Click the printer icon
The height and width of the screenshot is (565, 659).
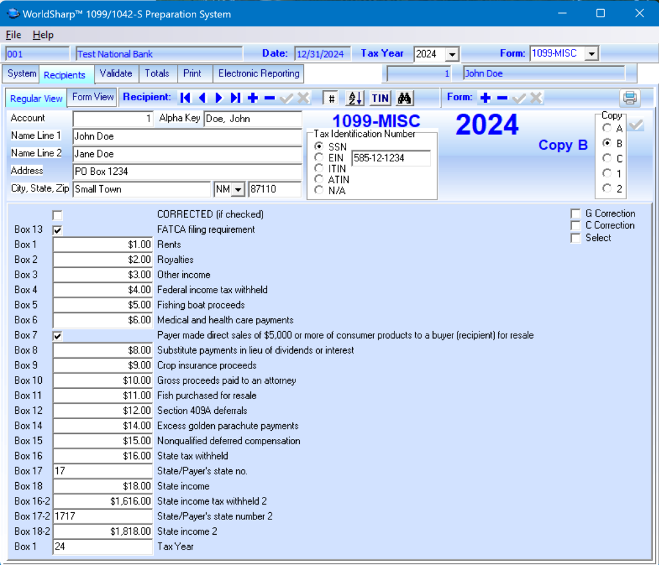(629, 98)
